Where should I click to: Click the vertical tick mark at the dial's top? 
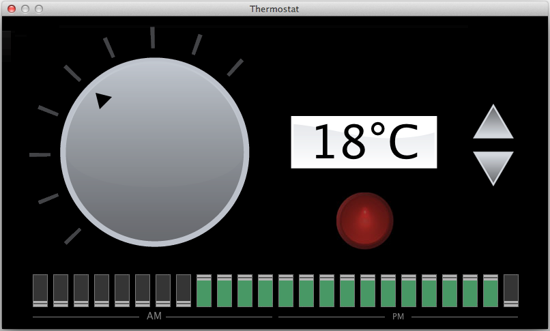click(x=153, y=38)
